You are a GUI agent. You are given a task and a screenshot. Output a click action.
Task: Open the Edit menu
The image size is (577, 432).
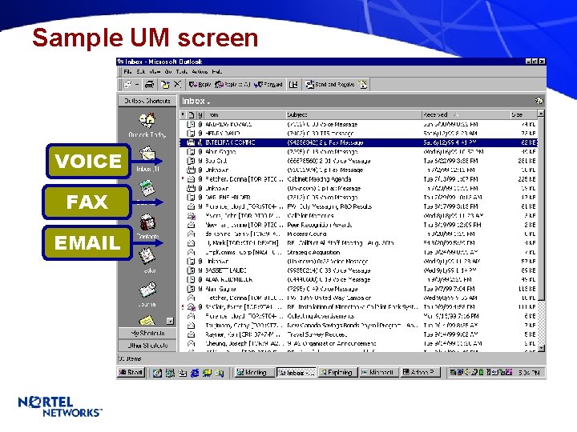[x=140, y=72]
